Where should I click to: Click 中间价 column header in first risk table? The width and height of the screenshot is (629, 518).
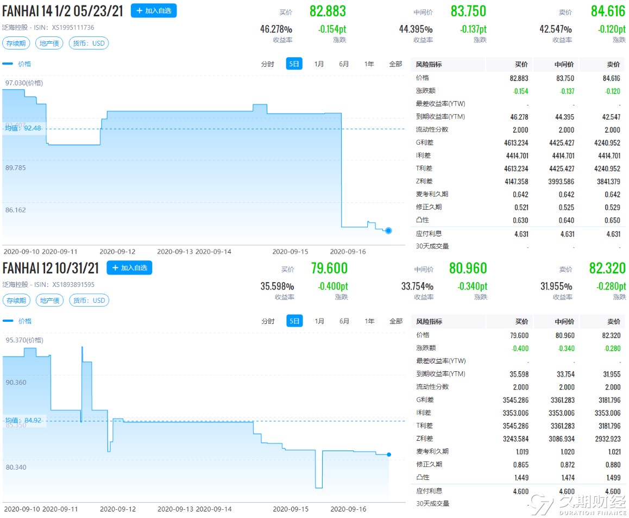coord(564,64)
